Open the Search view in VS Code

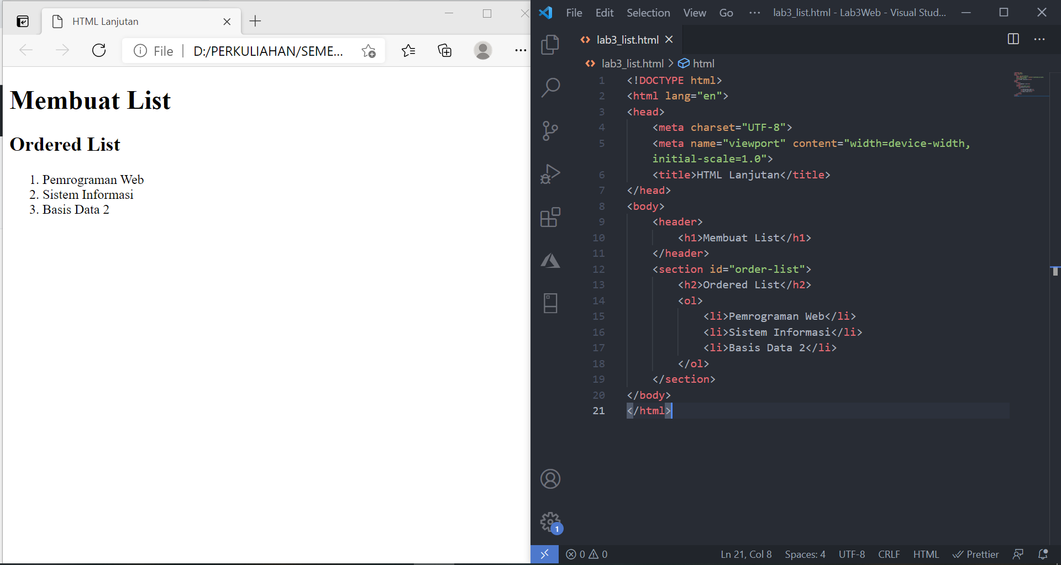550,87
